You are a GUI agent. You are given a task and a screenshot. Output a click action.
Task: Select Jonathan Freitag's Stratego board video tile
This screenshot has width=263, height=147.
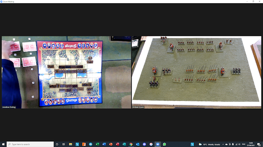coord(67,72)
